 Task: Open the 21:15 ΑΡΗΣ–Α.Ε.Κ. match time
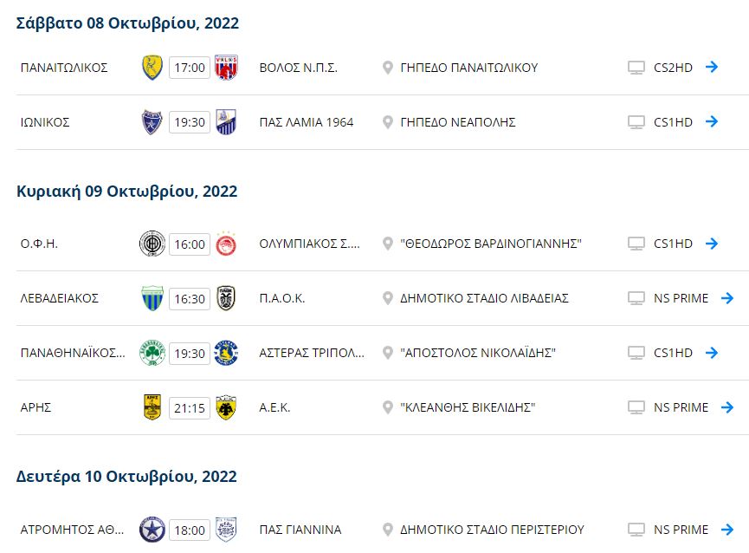pyautogui.click(x=190, y=407)
